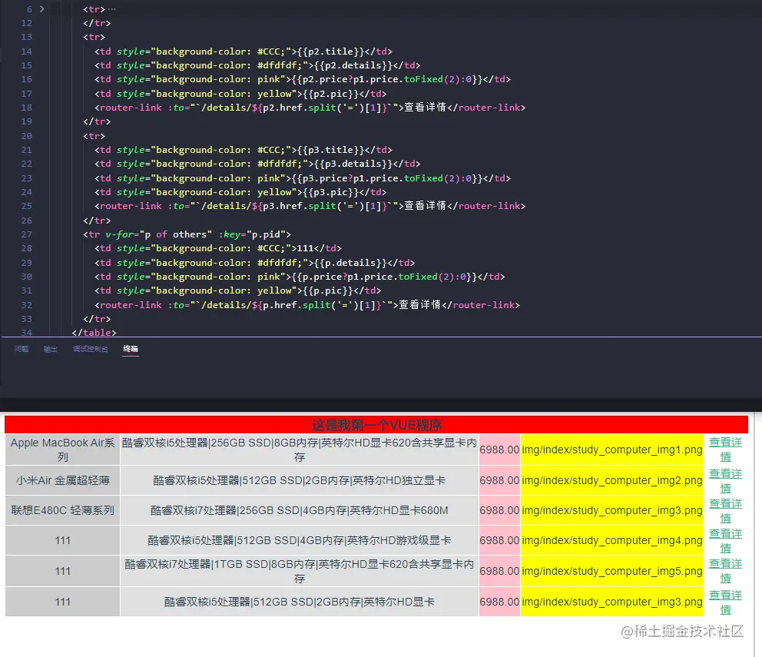Click line number 20 in the gutter
The image size is (762, 657).
point(27,136)
